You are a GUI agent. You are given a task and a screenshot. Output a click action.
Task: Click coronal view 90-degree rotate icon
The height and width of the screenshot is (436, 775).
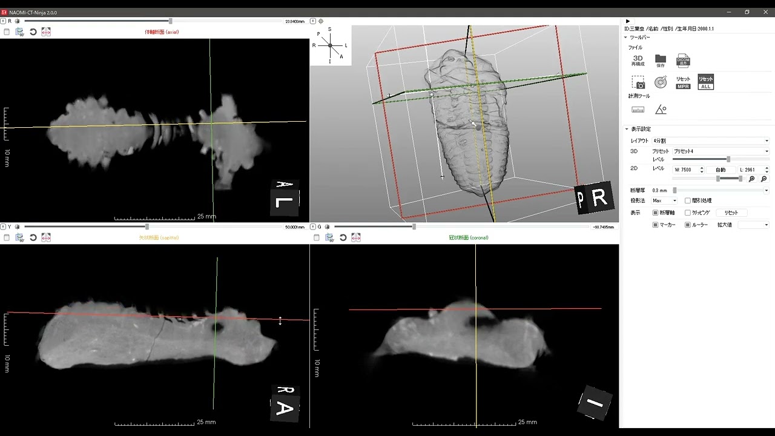(330, 237)
